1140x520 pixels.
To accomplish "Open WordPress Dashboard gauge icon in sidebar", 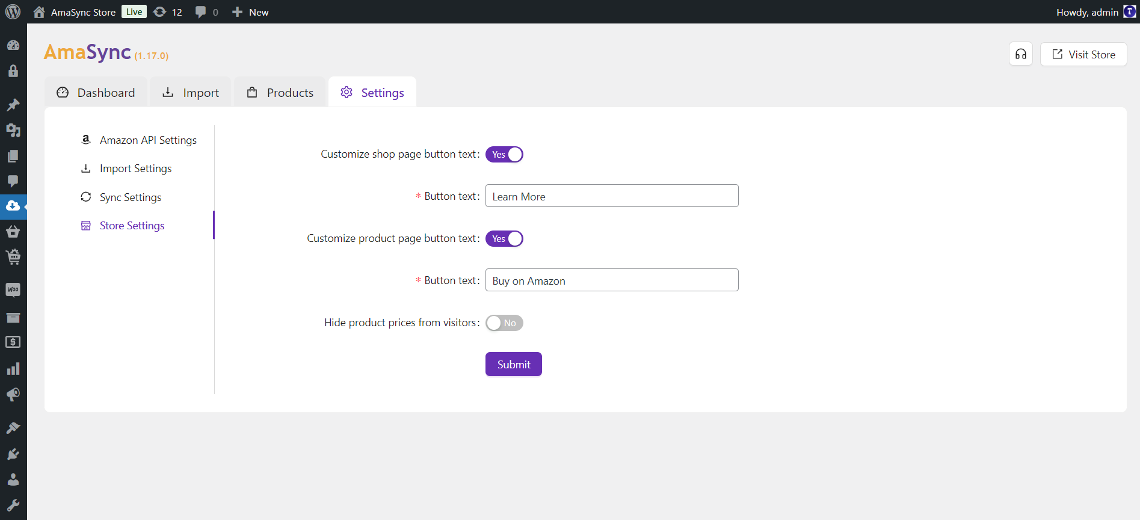I will point(13,45).
